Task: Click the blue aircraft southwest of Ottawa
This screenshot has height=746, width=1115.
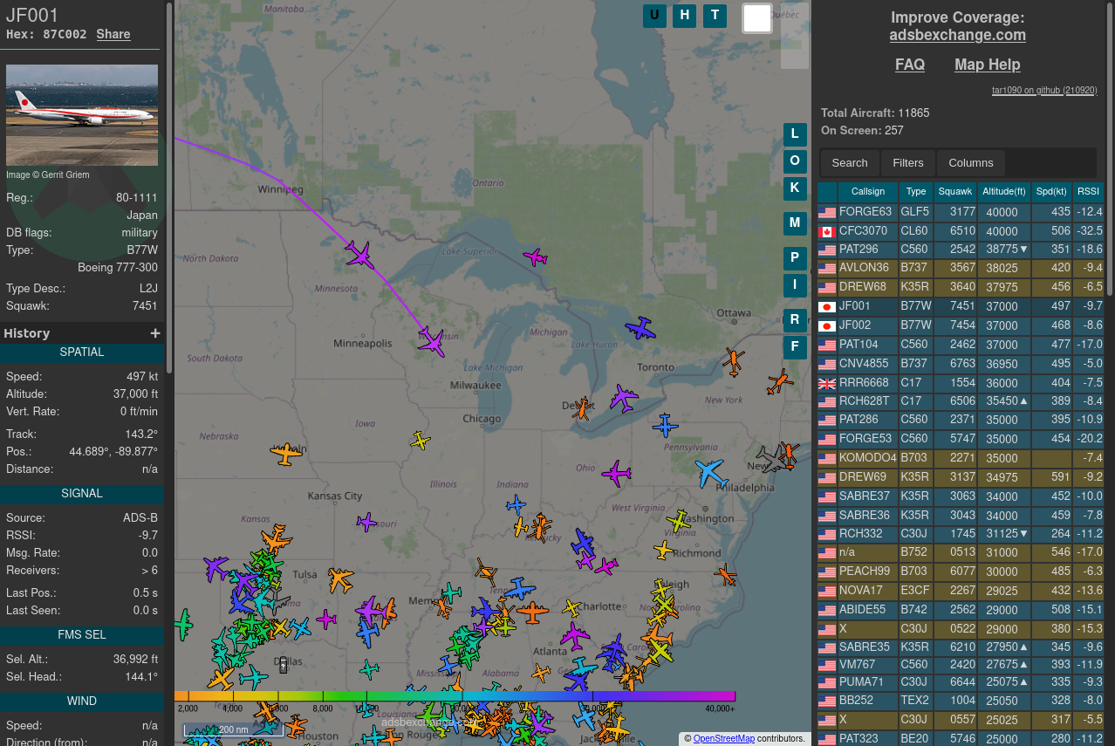Action: [640, 328]
